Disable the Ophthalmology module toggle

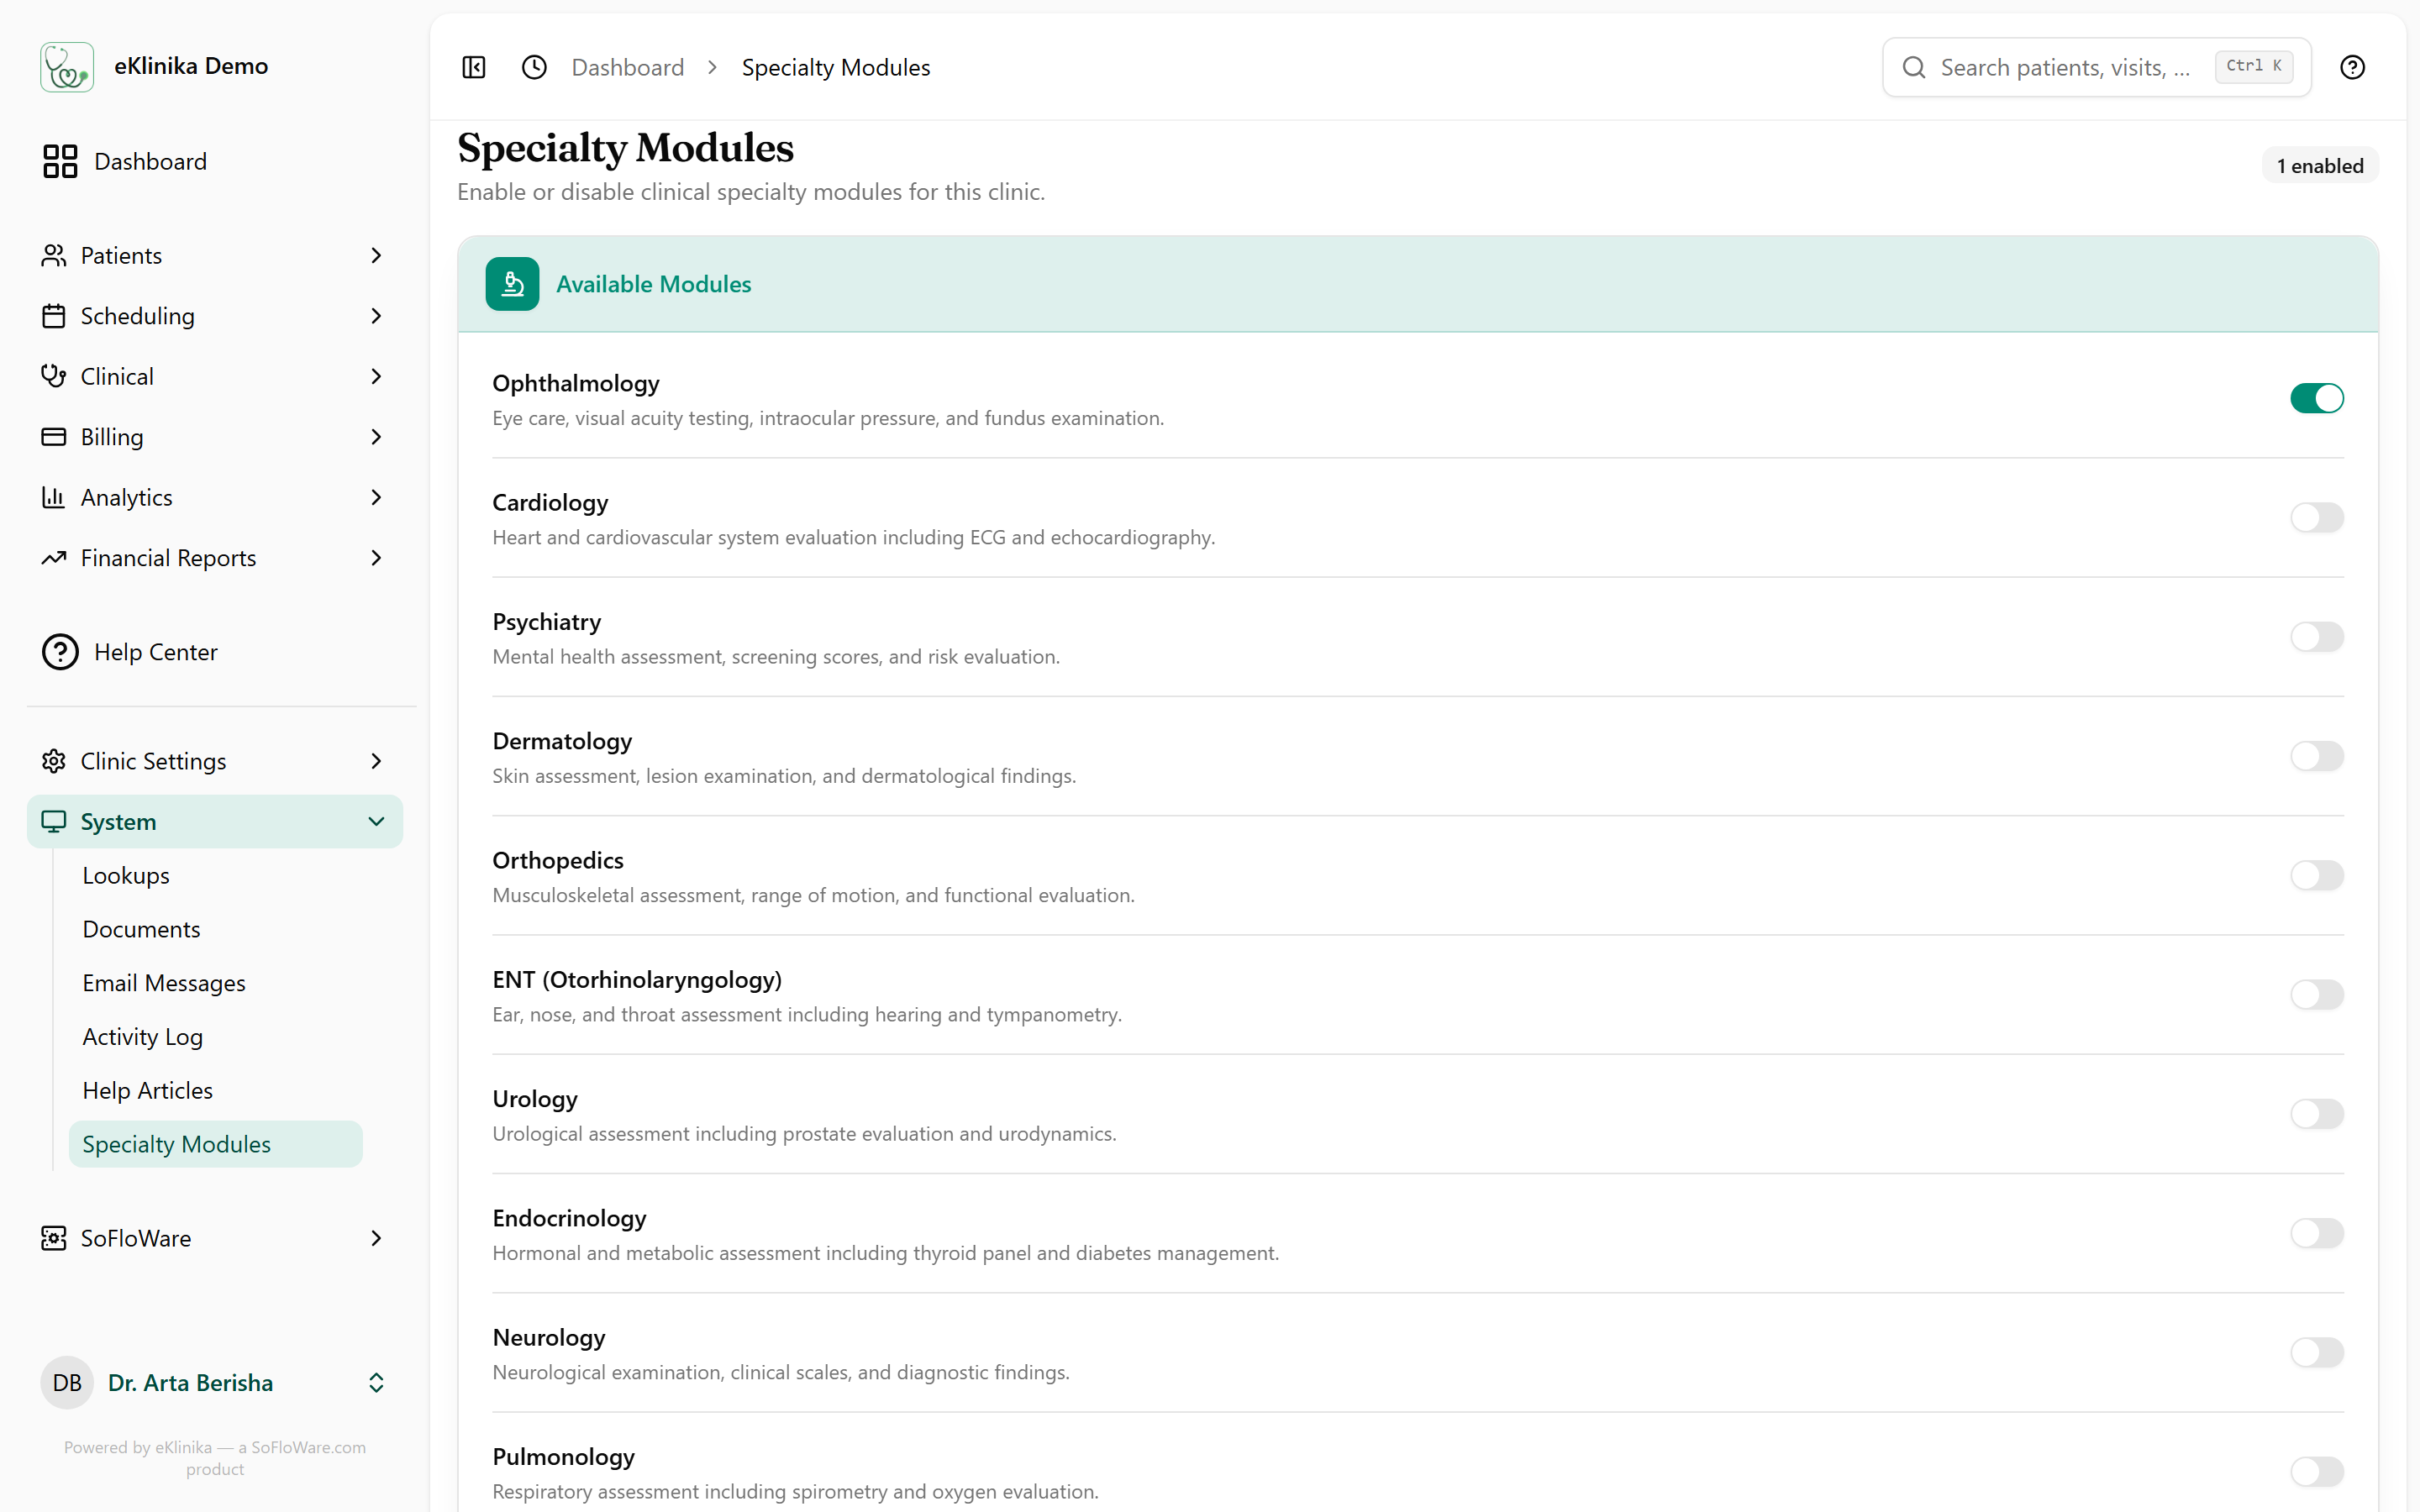(x=2317, y=398)
